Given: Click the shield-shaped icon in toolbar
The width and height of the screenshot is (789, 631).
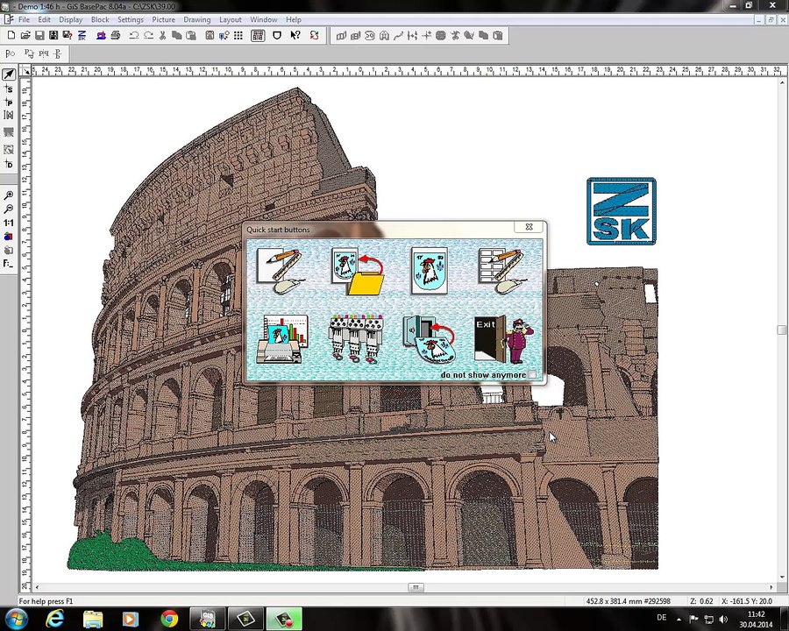Looking at the screenshot, I should coord(277,36).
